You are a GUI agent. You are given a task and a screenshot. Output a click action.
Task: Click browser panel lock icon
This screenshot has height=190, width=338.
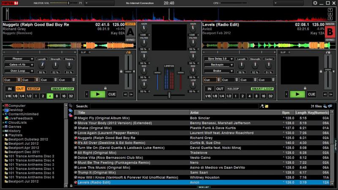point(71,185)
